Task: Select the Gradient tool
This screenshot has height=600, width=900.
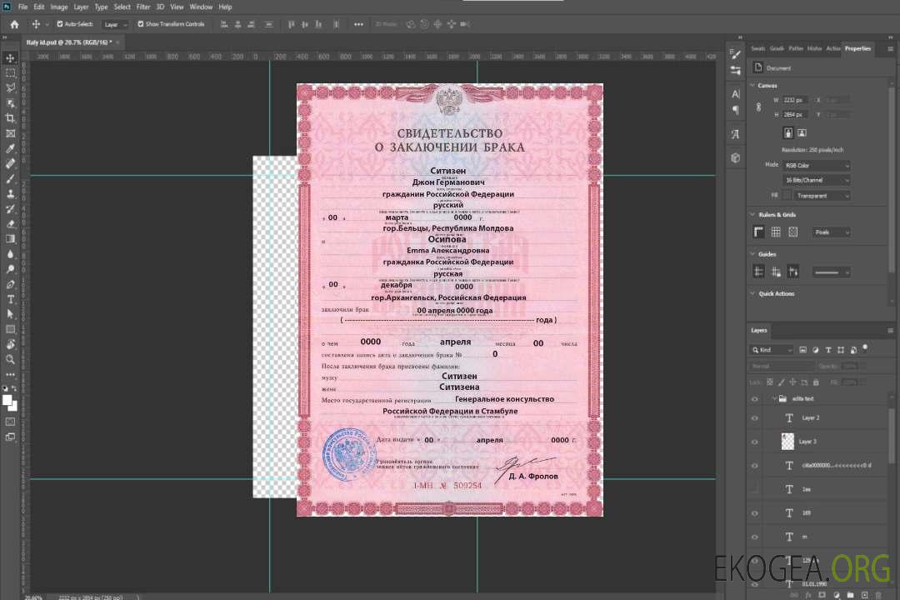Action: click(x=10, y=239)
